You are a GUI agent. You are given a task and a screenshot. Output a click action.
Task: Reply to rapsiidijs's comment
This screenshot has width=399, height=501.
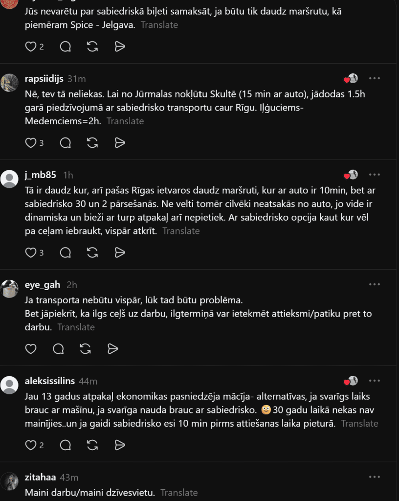[x=65, y=142]
